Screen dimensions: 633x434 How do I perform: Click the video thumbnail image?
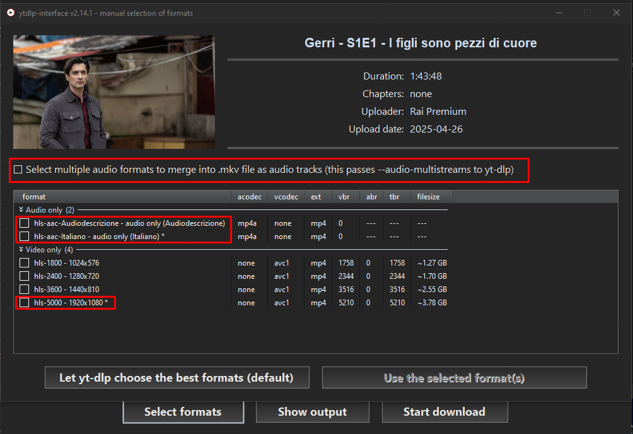click(x=114, y=92)
